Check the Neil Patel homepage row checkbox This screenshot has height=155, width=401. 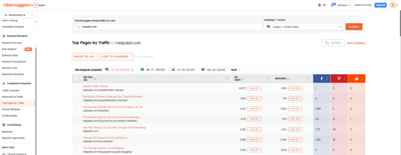pyautogui.click(x=76, y=129)
